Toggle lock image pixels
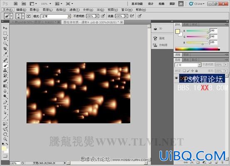This screenshot has width=230, height=166. (188, 71)
